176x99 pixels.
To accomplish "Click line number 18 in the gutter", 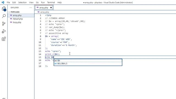I will [x=40, y=66].
